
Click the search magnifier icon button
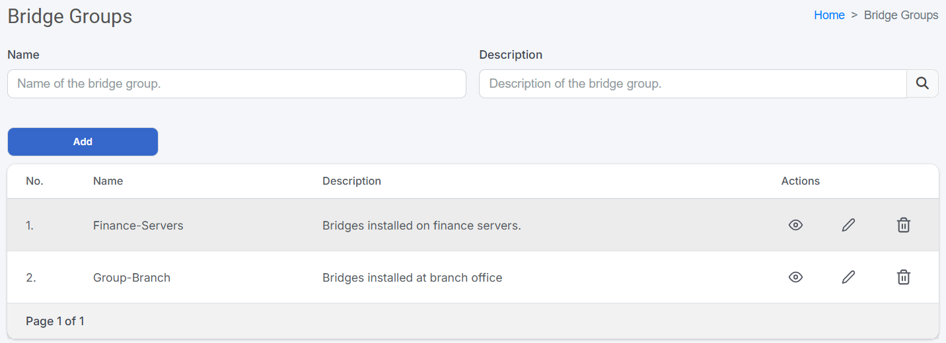922,84
